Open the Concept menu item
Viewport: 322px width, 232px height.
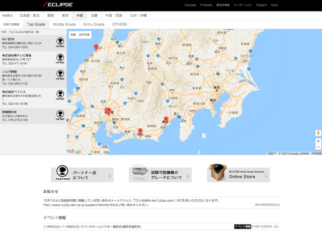tap(190, 5)
